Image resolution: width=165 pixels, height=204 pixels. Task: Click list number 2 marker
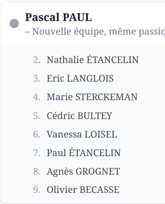coord(37,60)
